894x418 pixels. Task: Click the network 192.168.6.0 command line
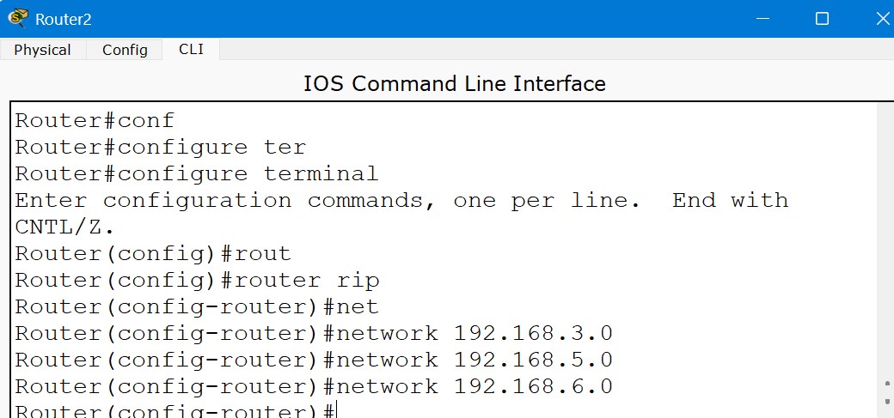314,386
